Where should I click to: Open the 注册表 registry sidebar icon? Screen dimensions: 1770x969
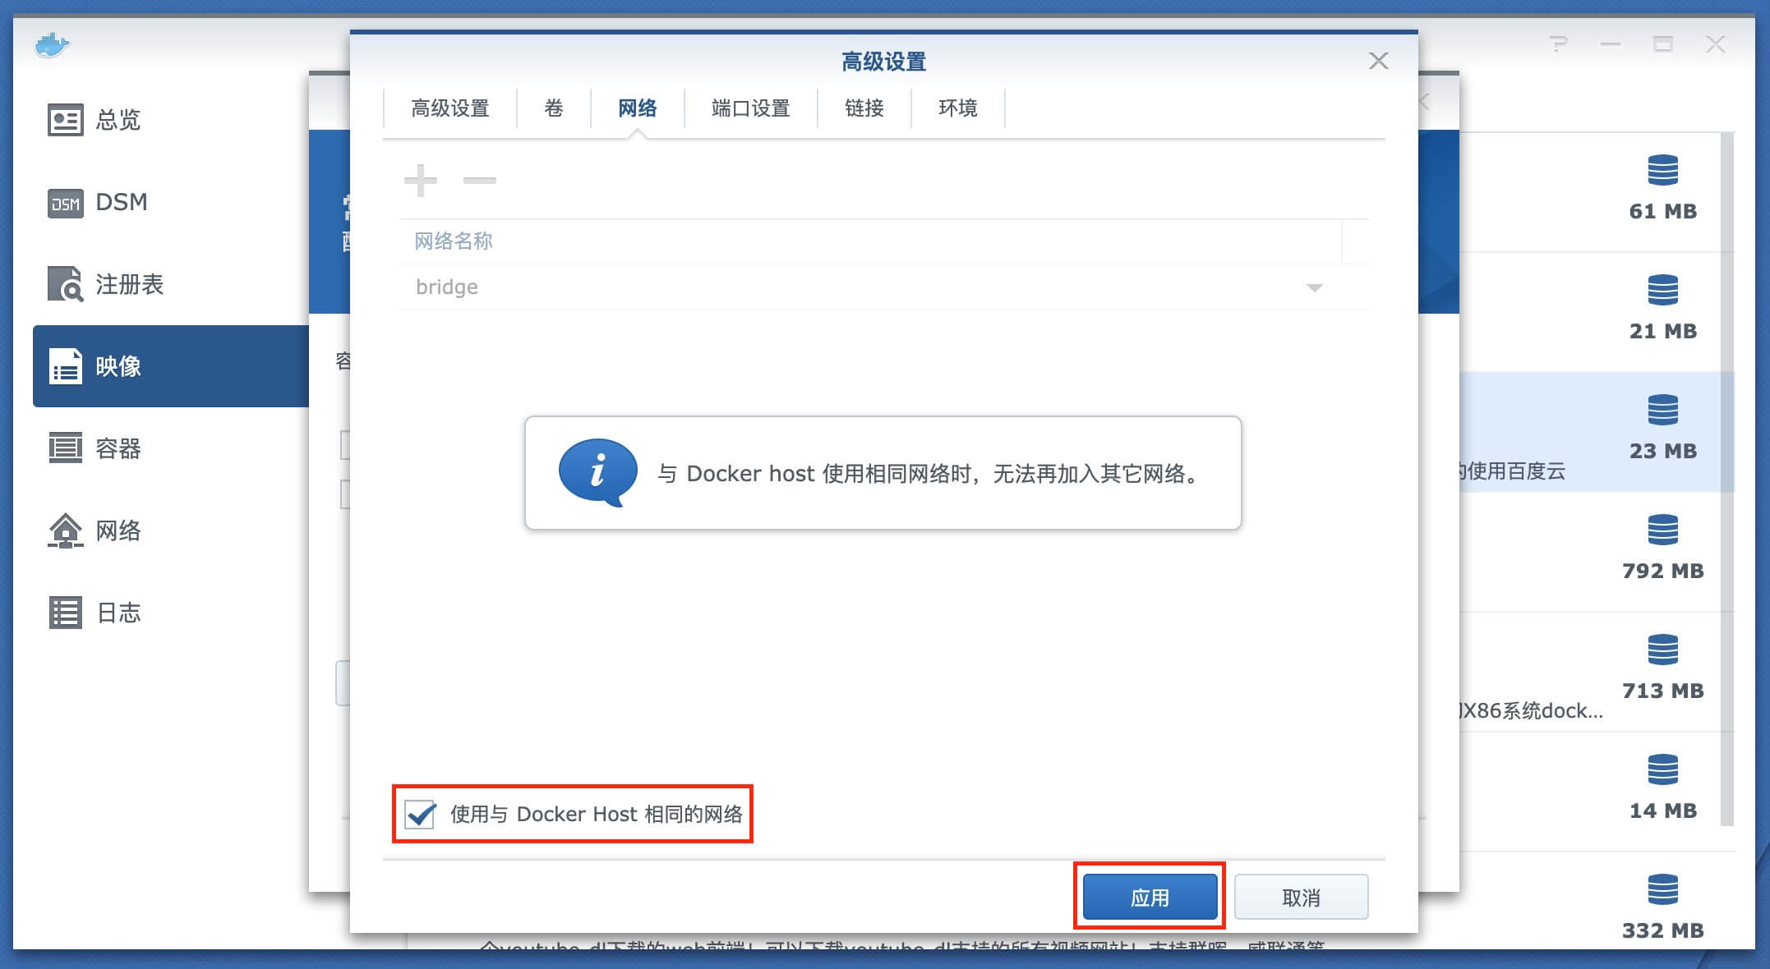pos(65,284)
